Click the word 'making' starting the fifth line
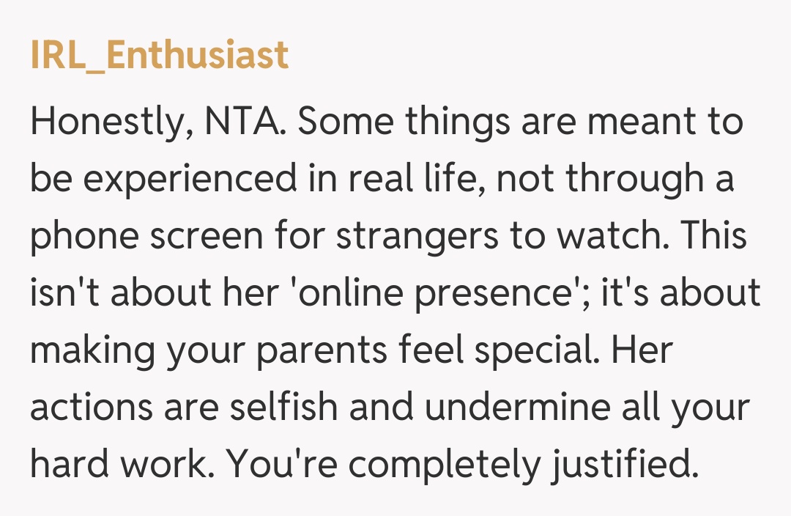The height and width of the screenshot is (516, 791). (91, 351)
